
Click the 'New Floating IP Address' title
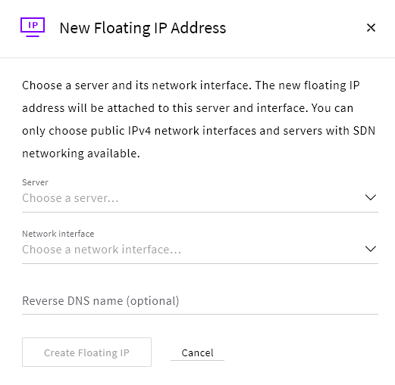[143, 28]
